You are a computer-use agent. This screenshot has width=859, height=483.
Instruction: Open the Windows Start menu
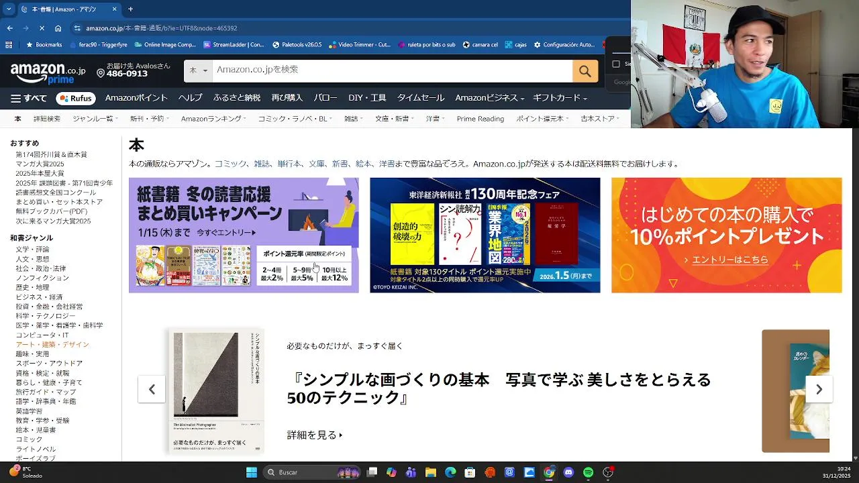click(x=252, y=472)
